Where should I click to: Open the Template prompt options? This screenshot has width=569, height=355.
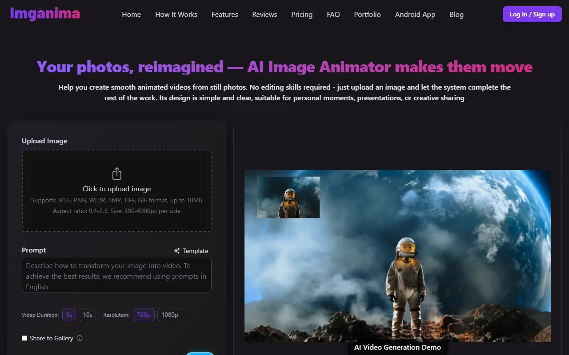click(x=191, y=251)
